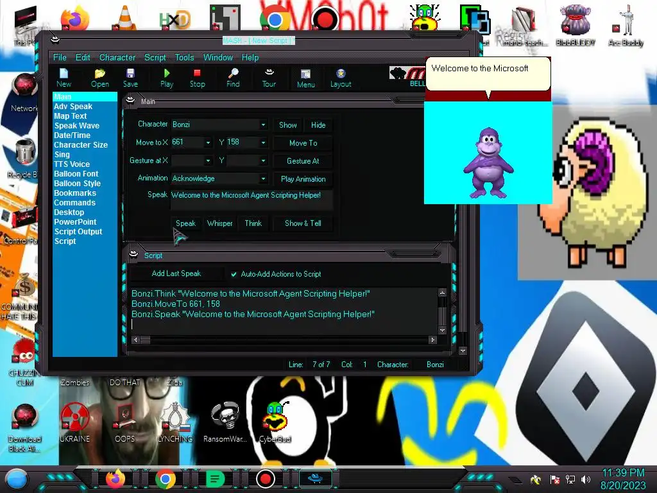This screenshot has height=493, width=657.
Task: Open the RansomWar desktop icon
Action: point(225,422)
